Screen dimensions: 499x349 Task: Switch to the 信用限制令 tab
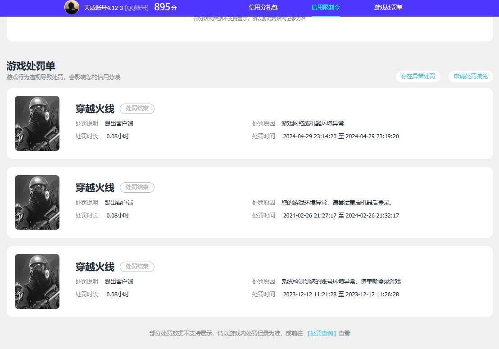click(325, 8)
